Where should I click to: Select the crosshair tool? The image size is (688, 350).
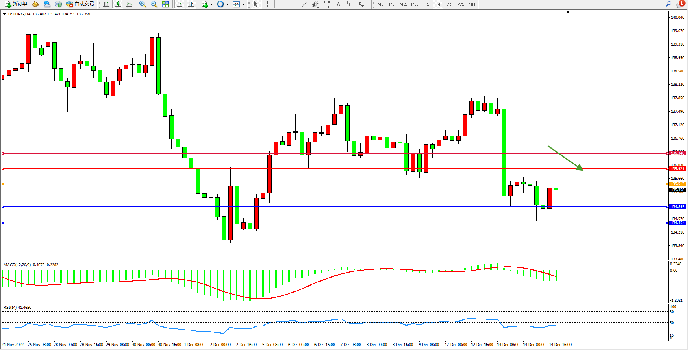tap(267, 4)
